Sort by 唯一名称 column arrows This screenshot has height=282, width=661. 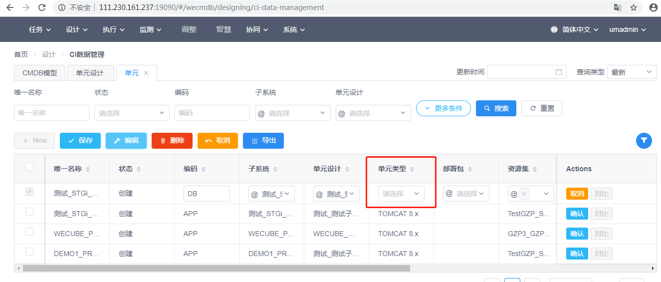pyautogui.click(x=88, y=169)
